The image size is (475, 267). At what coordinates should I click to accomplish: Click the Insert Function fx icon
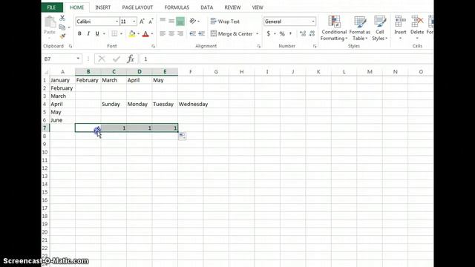coord(131,59)
